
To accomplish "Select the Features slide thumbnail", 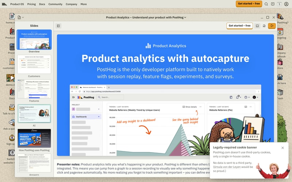I will pos(34,89).
